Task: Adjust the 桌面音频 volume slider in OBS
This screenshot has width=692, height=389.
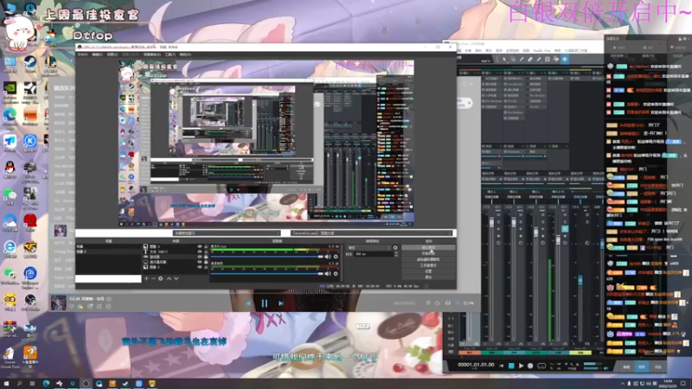Action: tap(266, 273)
